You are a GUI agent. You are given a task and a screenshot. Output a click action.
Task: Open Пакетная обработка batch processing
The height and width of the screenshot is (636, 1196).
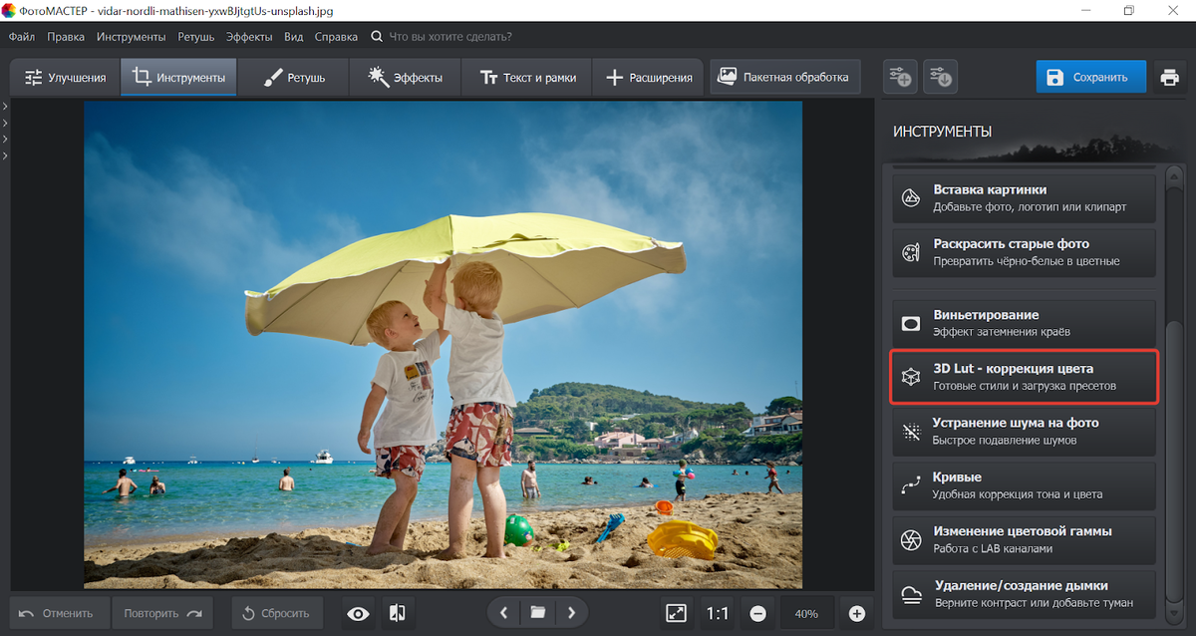(784, 77)
